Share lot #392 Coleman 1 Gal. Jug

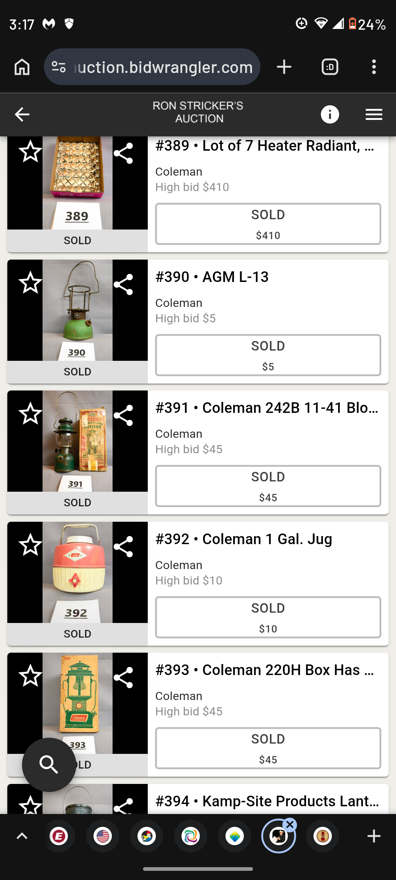[123, 547]
